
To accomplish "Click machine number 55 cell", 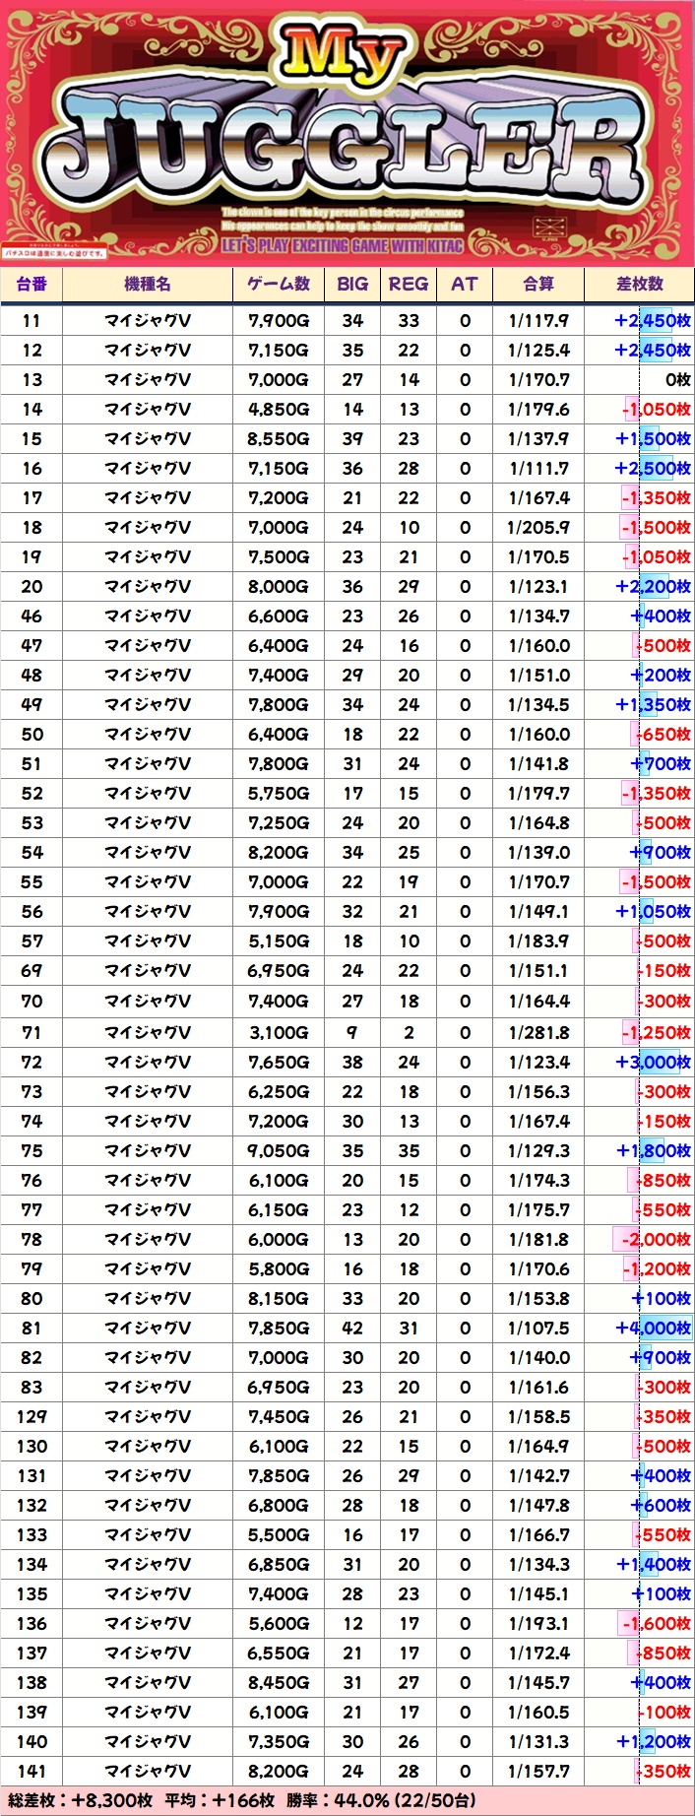I will pyautogui.click(x=32, y=881).
